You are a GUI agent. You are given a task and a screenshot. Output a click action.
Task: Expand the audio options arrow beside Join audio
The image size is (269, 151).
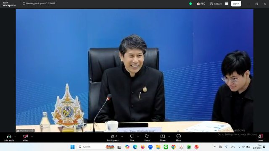pos(15,136)
